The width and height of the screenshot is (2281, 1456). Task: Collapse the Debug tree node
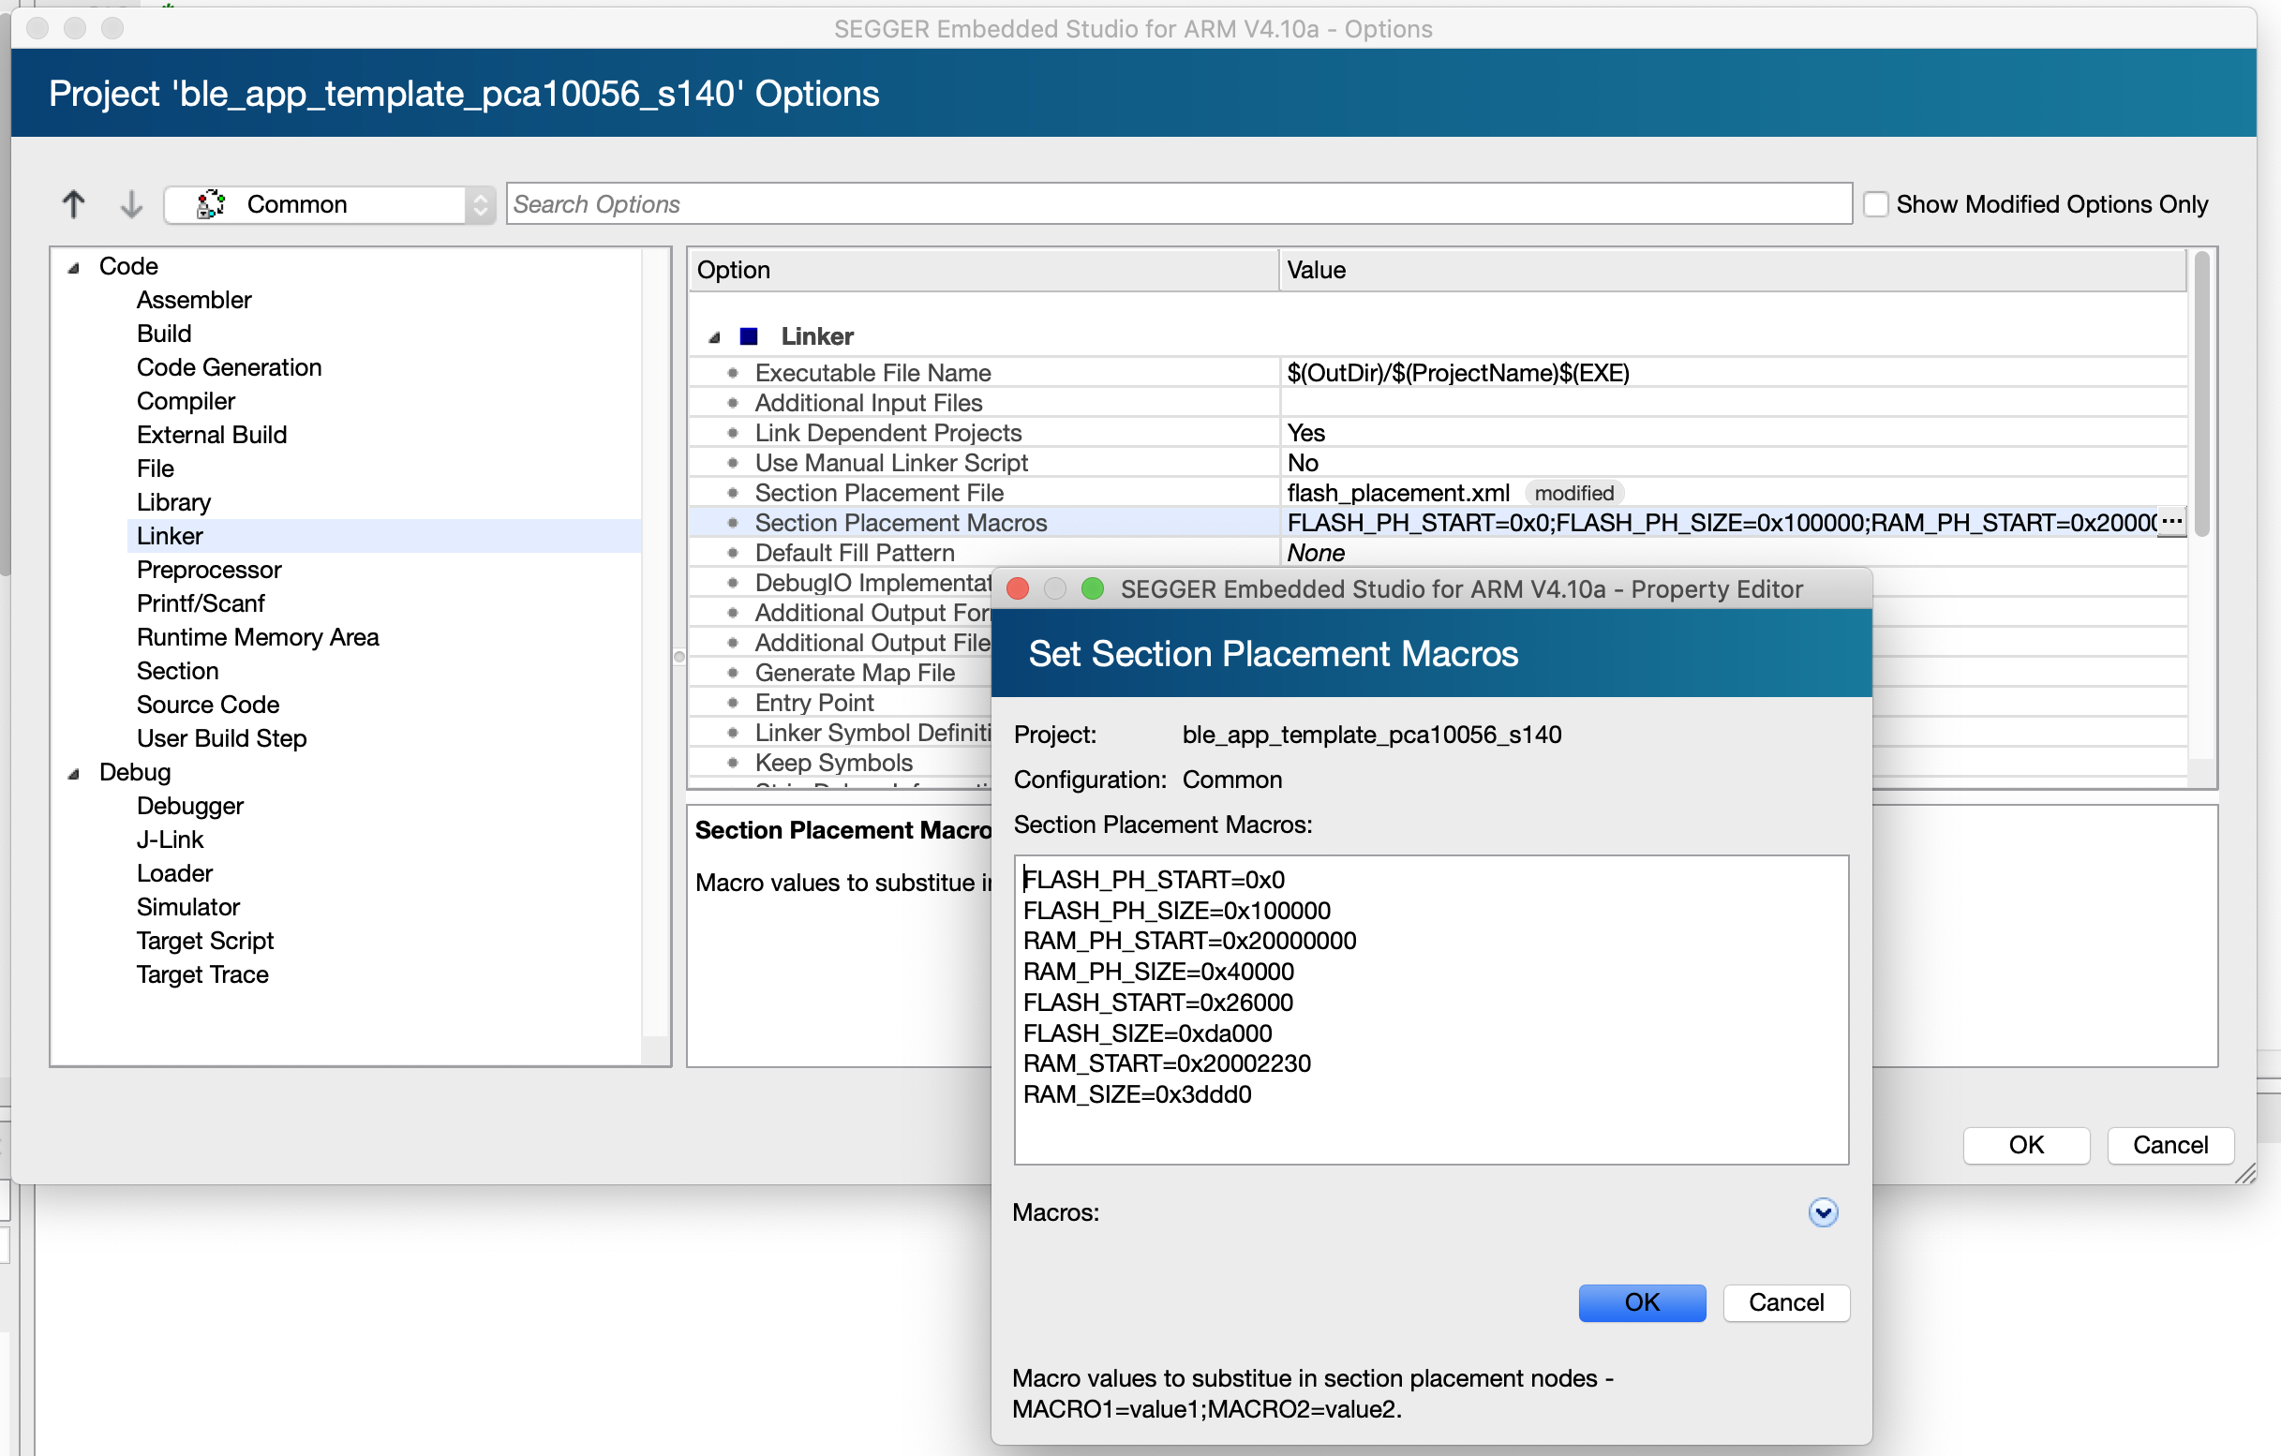(x=74, y=774)
